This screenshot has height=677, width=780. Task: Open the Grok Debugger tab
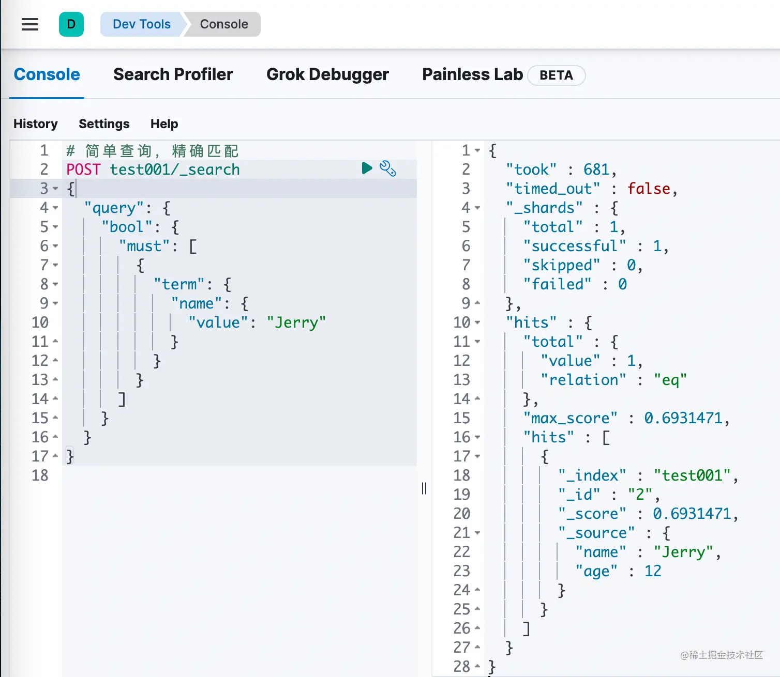click(327, 74)
